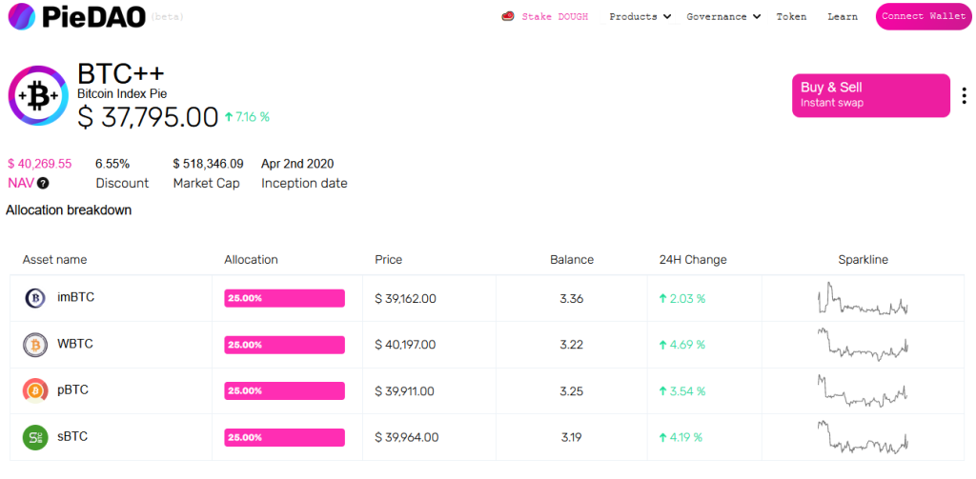Image resolution: width=976 pixels, height=479 pixels.
Task: Click the sBTC token icon
Action: [35, 437]
